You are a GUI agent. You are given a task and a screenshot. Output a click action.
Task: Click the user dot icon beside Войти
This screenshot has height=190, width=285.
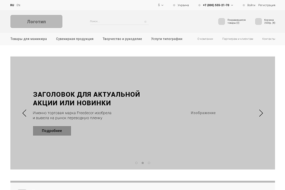coord(244,5)
